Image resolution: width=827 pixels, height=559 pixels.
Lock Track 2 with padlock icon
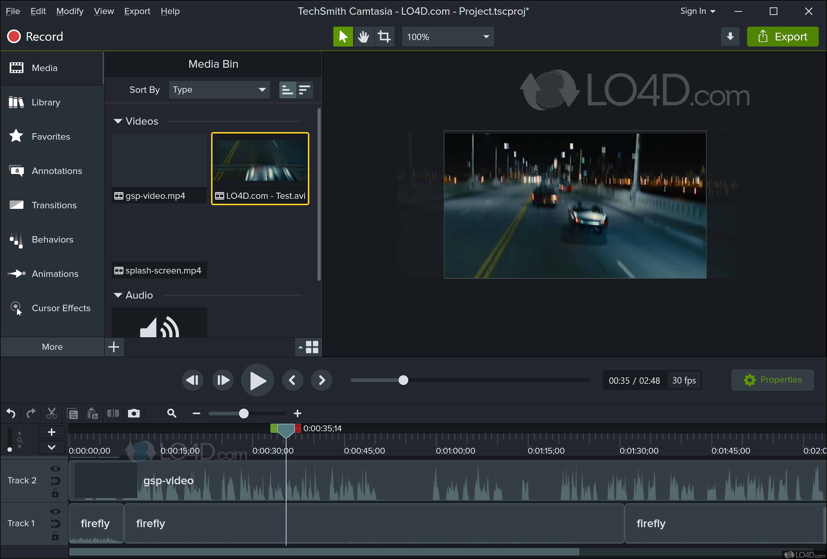(x=55, y=493)
